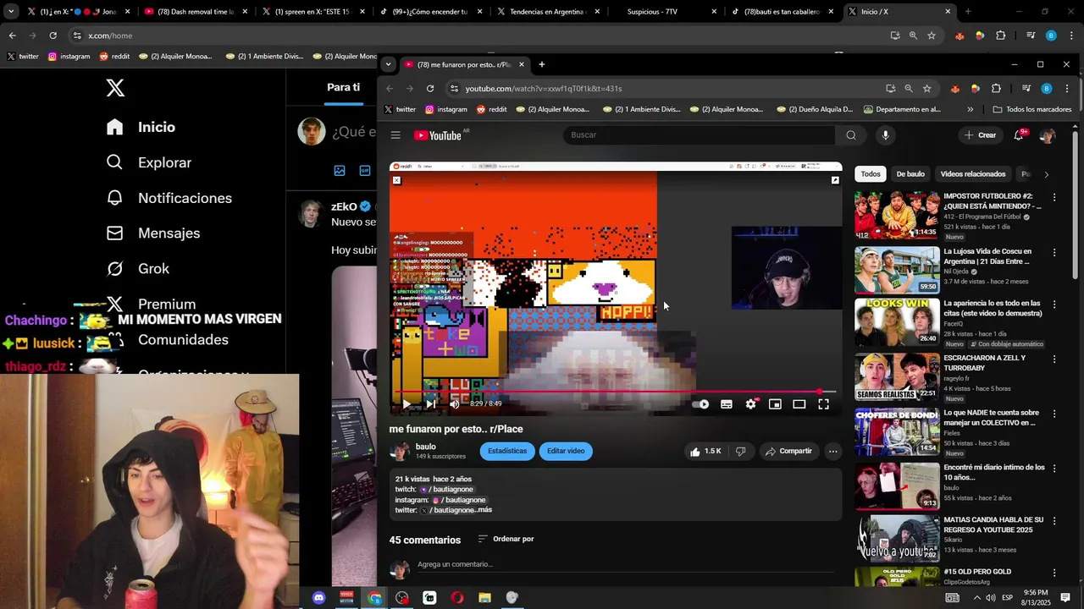1084x609 pixels.
Task: Bookmark the YouTube page with the star
Action: 926,89
